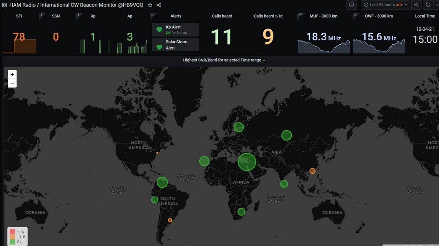Click the Kp Alert green heart icon
Screen dimensions: 439x246
(x=159, y=30)
